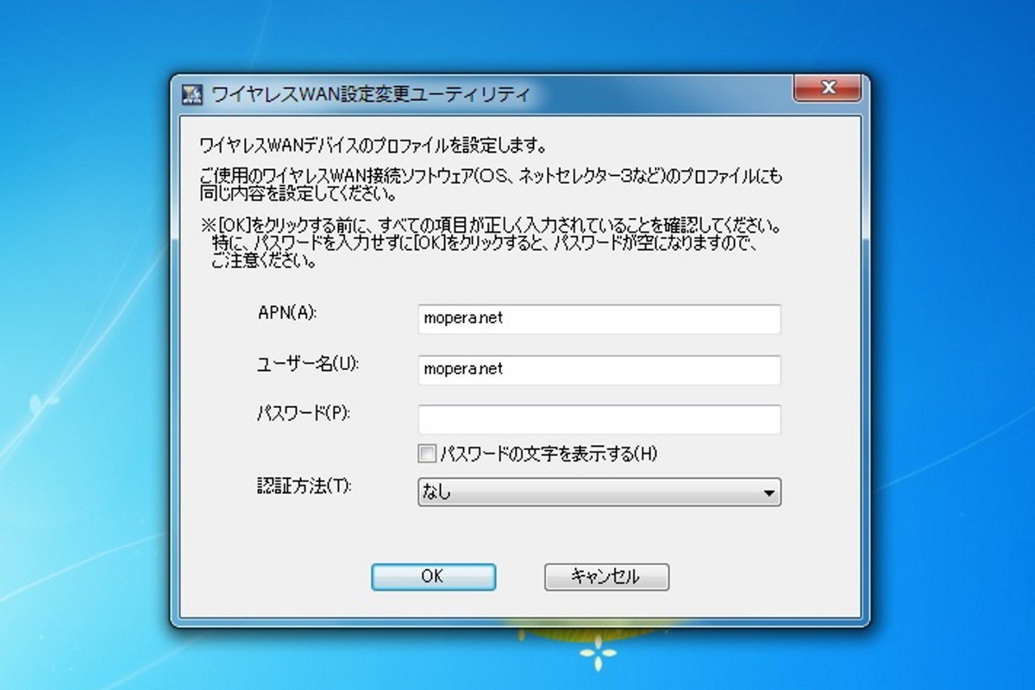Focus the パスワード(P) input field

[599, 419]
